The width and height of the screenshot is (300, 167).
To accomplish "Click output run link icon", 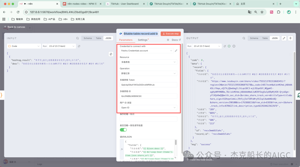I will pyautogui.click(x=225, y=46).
